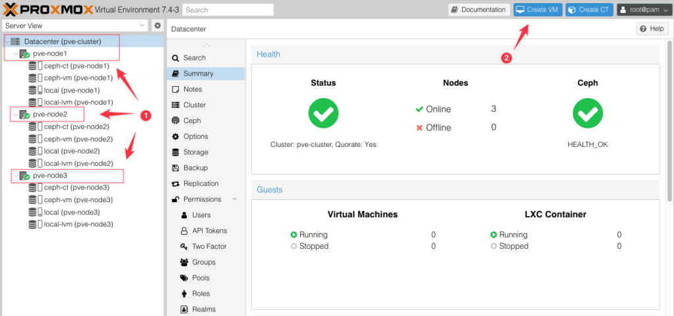
Task: Click the tags icon beside Pools
Action: click(184, 278)
